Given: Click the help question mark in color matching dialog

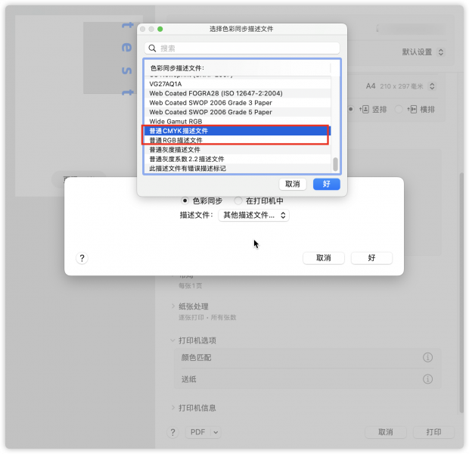Looking at the screenshot, I should (x=82, y=258).
